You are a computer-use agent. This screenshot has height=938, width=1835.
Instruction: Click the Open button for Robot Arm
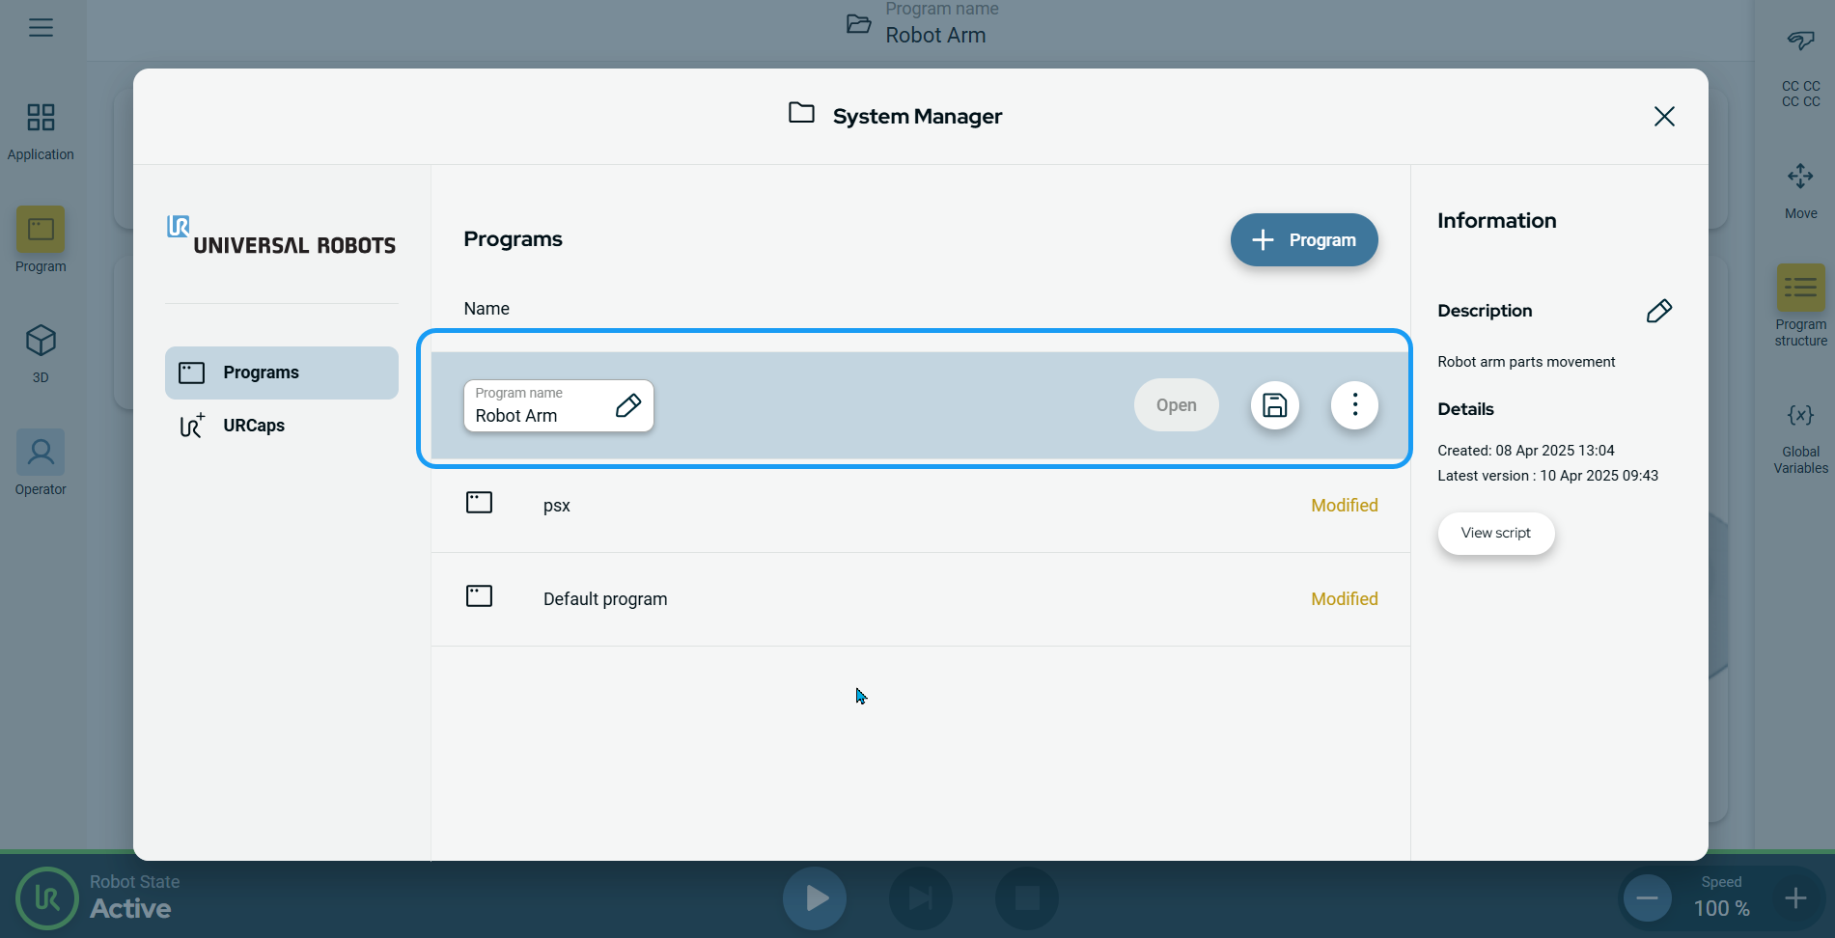(x=1176, y=405)
